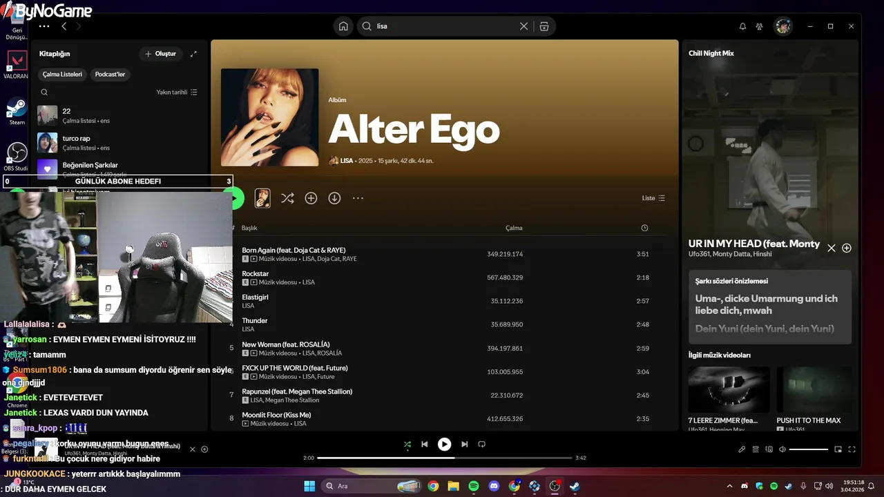Toggle shuffle for the album
The height and width of the screenshot is (497, 884).
tap(287, 198)
